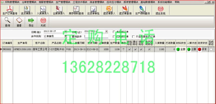Click the 入库数量 column header
The width and height of the screenshot is (216, 104).
160,43
